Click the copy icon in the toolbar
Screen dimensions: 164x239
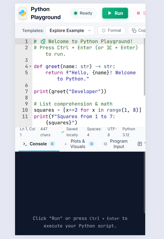click(x=134, y=30)
